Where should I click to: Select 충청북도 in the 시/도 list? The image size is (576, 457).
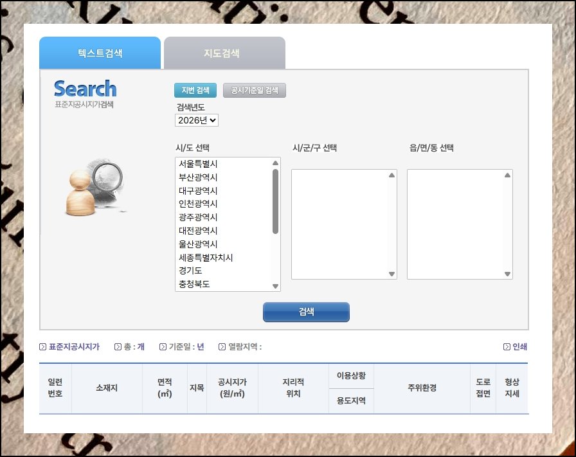point(224,284)
